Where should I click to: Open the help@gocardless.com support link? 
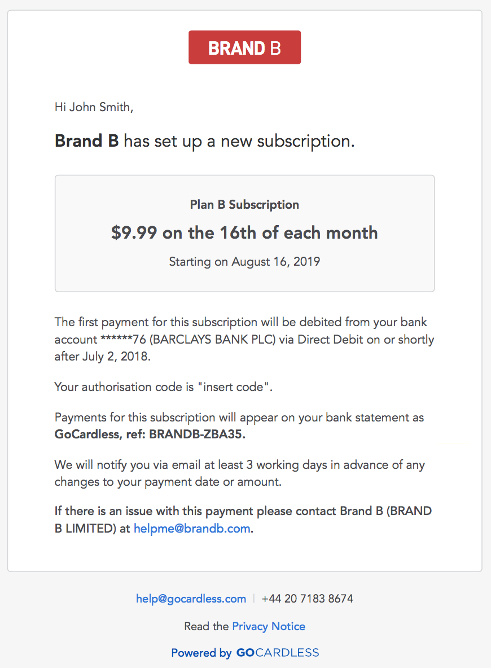191,599
